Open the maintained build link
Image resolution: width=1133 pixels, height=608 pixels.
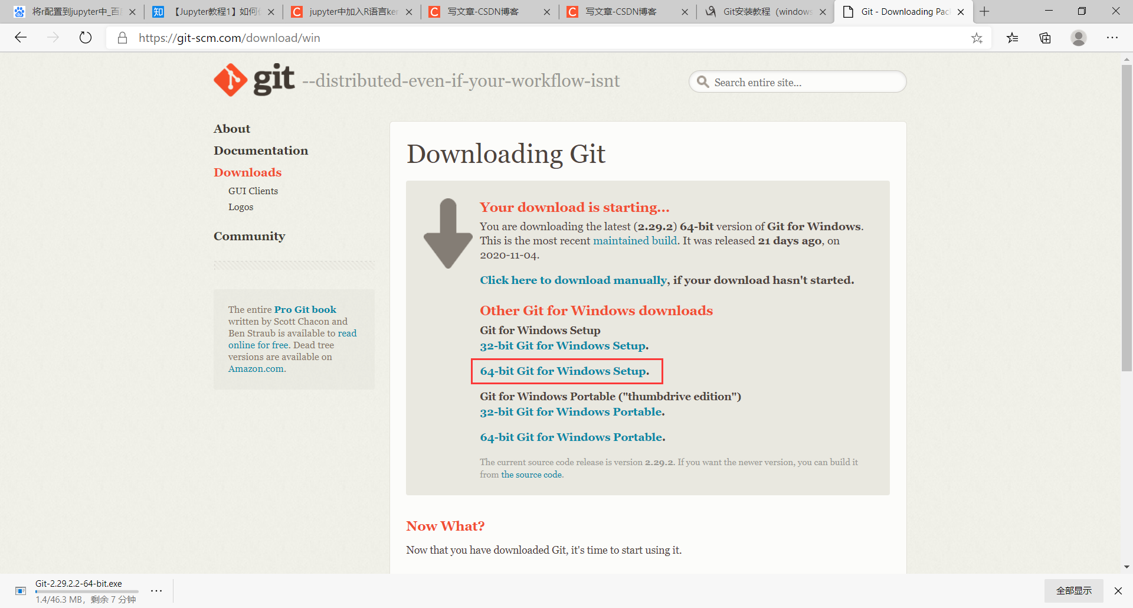tap(635, 240)
